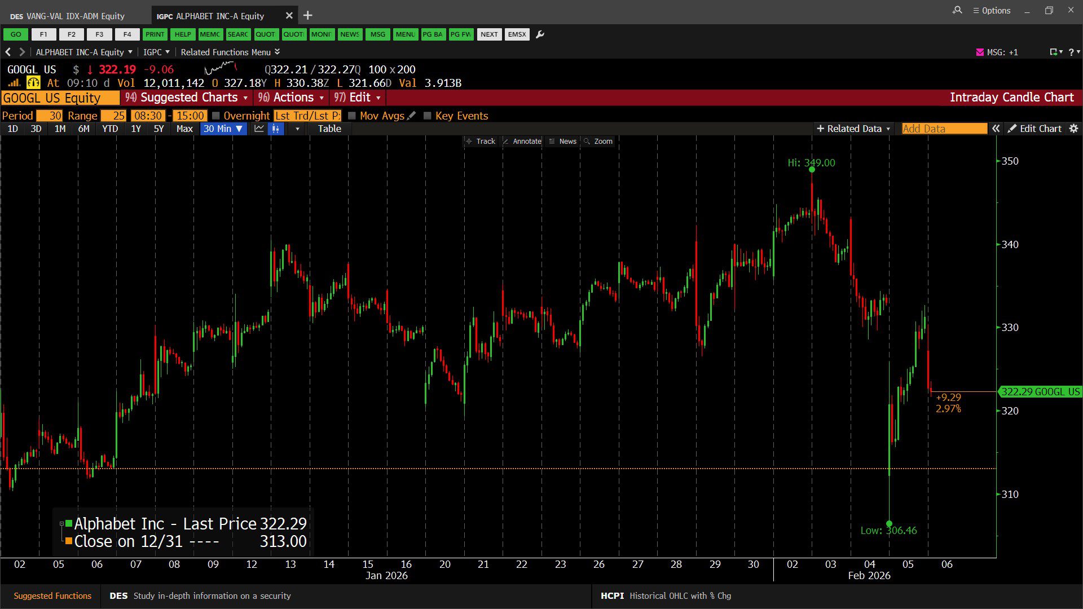Open the wrench settings icon in function key bar
This screenshot has height=609, width=1083.
point(540,34)
